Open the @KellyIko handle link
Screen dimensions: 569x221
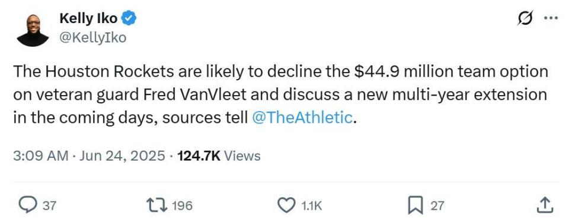92,37
